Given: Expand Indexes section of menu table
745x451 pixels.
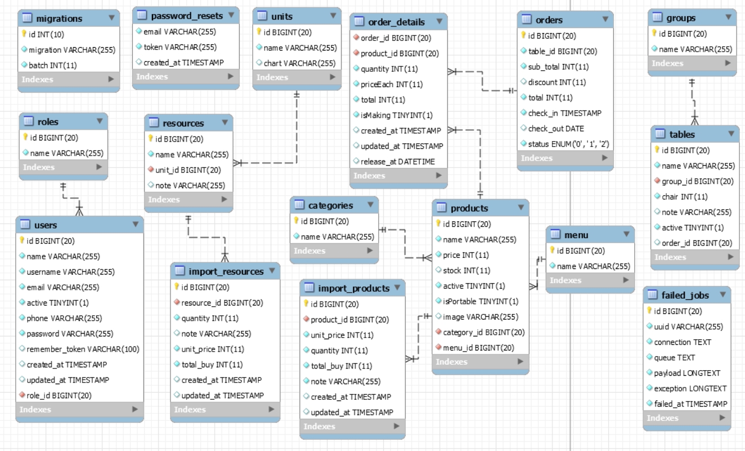Looking at the screenshot, I should point(626,280).
